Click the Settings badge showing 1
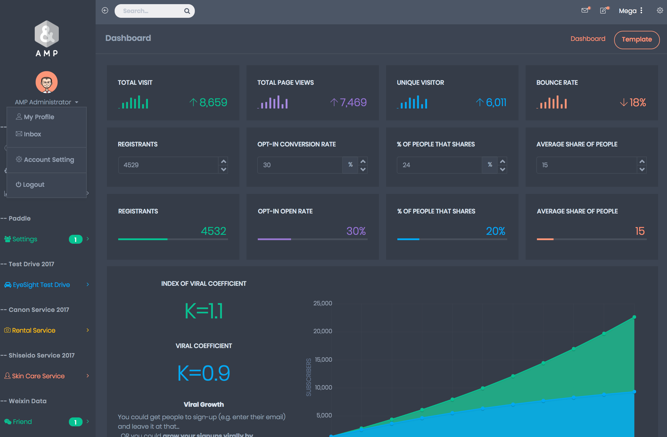Viewport: 667px width, 437px height. click(x=75, y=239)
